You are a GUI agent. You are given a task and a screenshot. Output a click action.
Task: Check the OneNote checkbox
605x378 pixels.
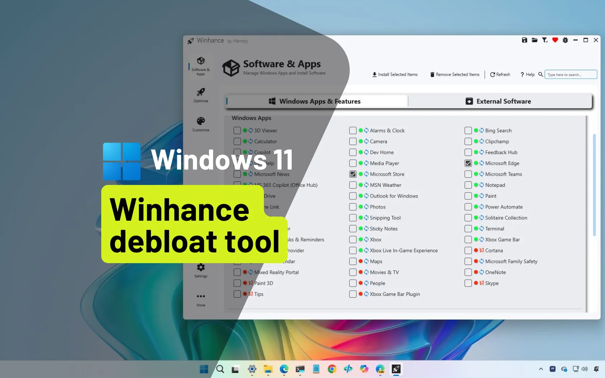[x=468, y=272]
